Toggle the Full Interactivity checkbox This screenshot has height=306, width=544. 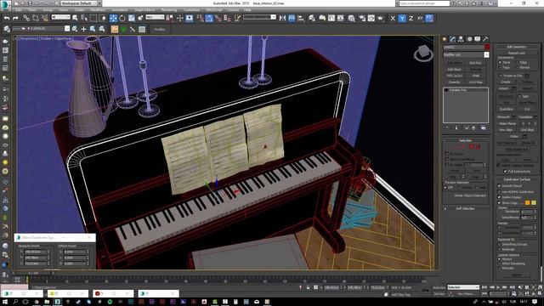(x=505, y=172)
